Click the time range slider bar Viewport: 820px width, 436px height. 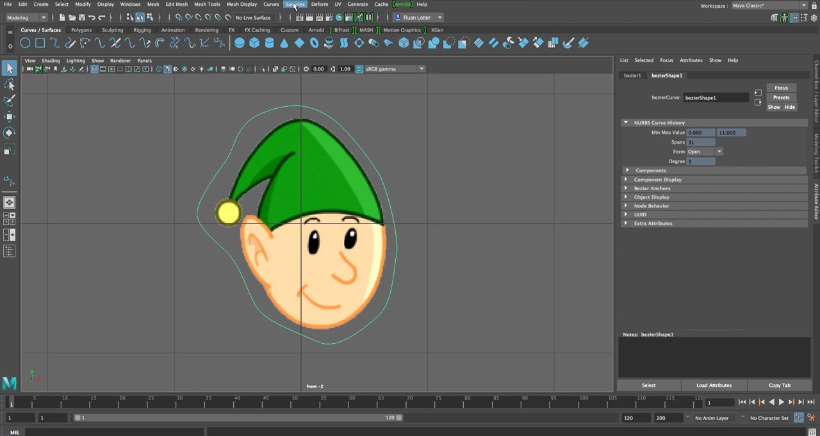click(x=237, y=417)
